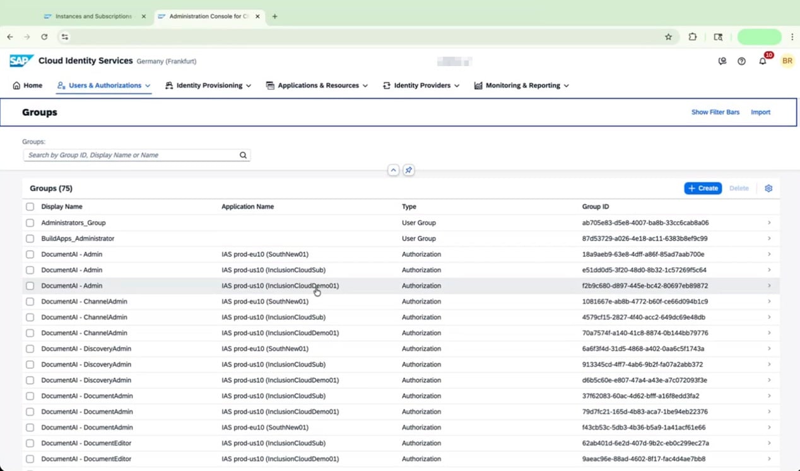Expand the Monitoring & Reporting menu
Image resolution: width=800 pixels, height=471 pixels.
(522, 86)
